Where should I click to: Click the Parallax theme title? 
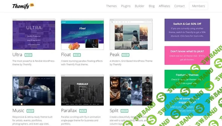point(69,110)
